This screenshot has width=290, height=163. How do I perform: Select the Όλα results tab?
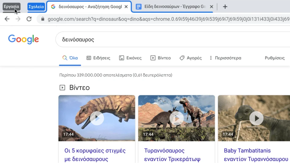click(x=70, y=58)
